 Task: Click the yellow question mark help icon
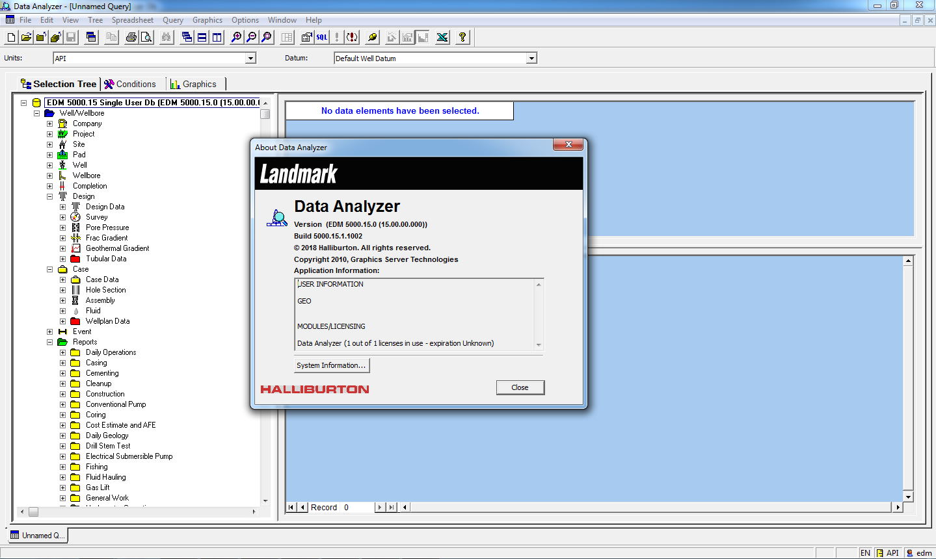[x=462, y=37]
